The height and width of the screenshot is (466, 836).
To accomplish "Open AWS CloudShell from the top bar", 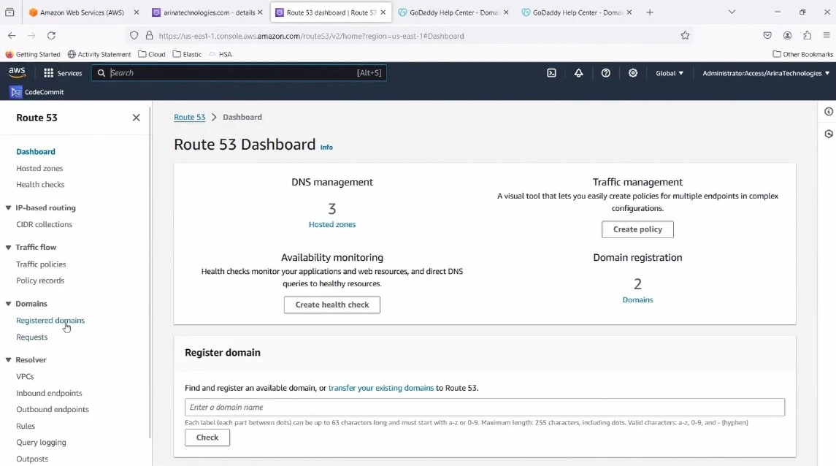I will coord(551,72).
